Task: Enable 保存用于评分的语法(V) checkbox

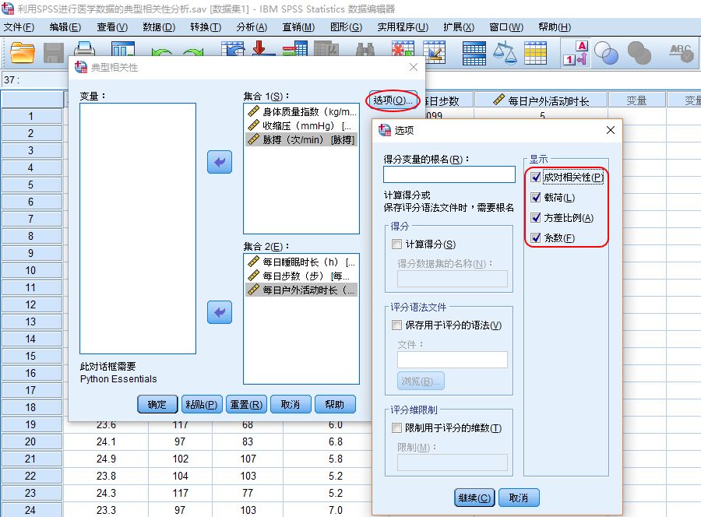Action: 396,325
